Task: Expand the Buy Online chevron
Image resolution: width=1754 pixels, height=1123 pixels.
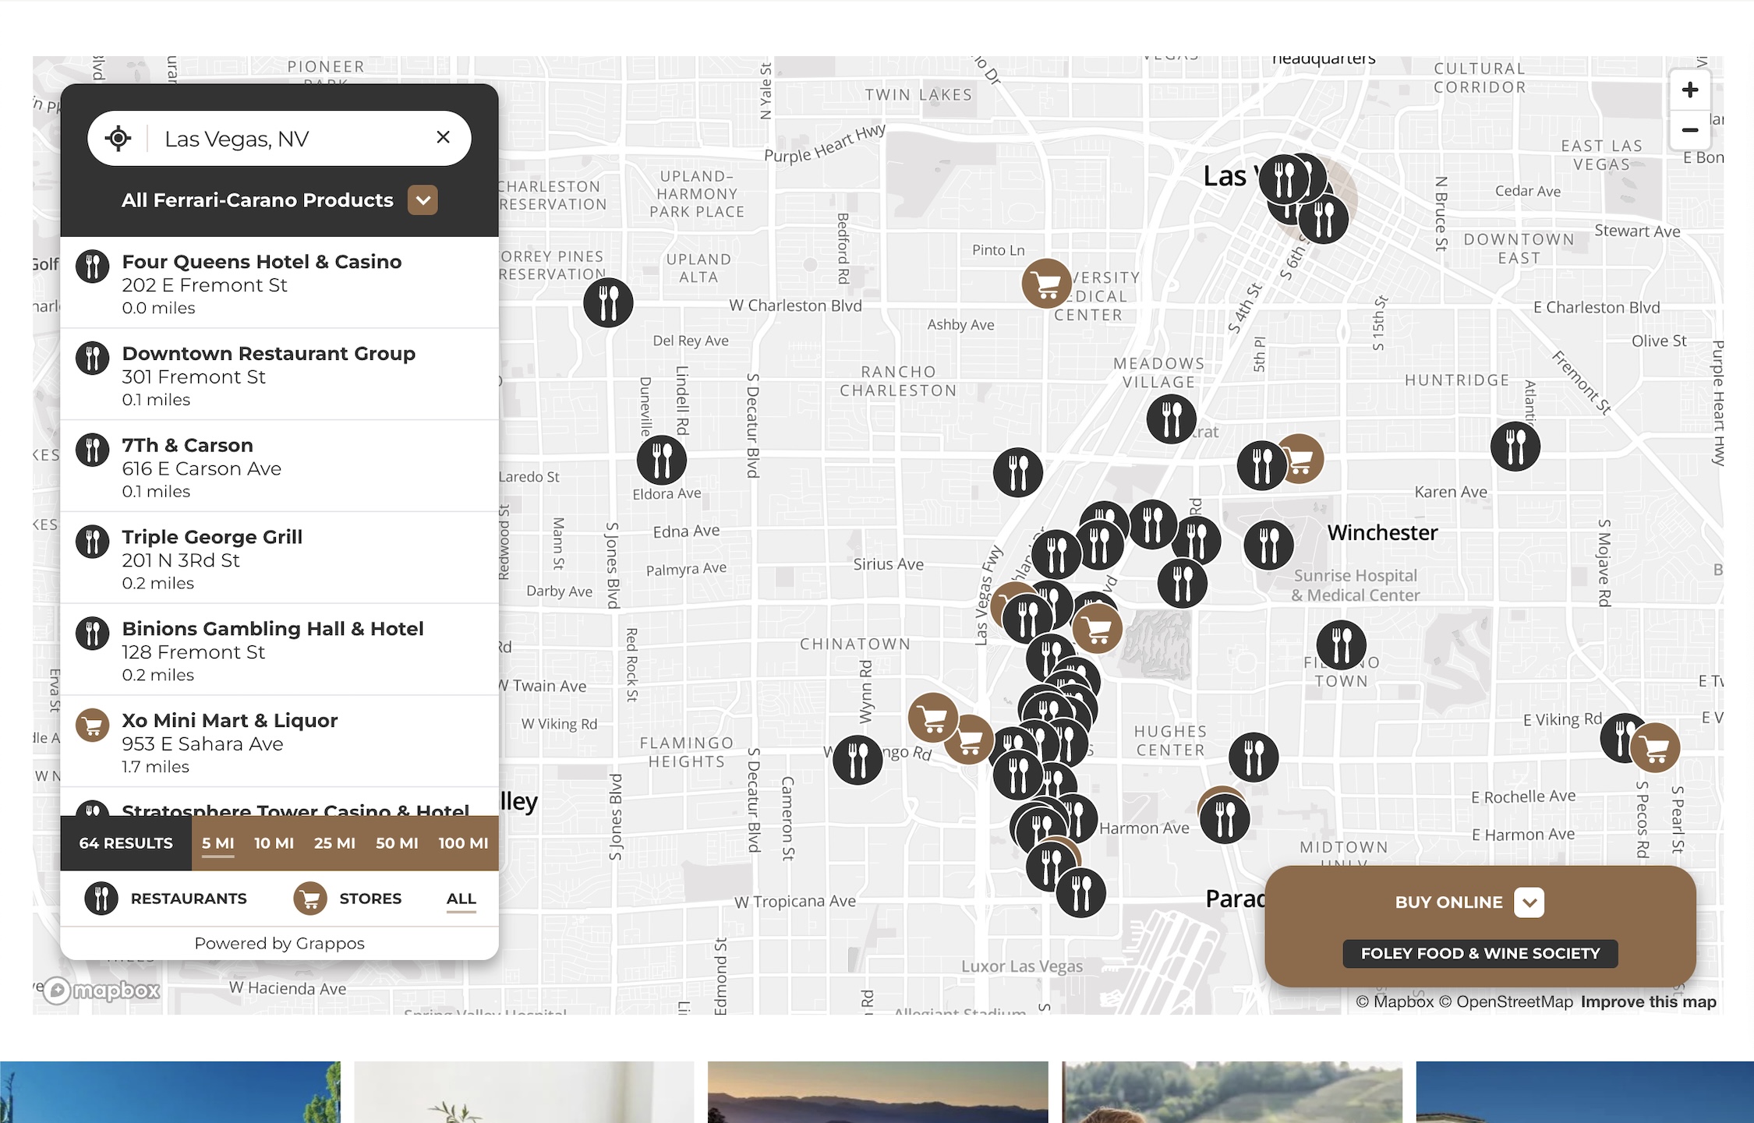Action: tap(1529, 902)
